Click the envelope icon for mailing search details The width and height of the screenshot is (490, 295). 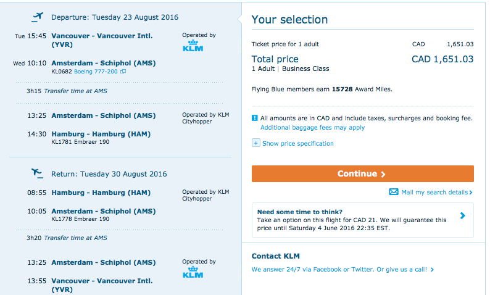[394, 192]
